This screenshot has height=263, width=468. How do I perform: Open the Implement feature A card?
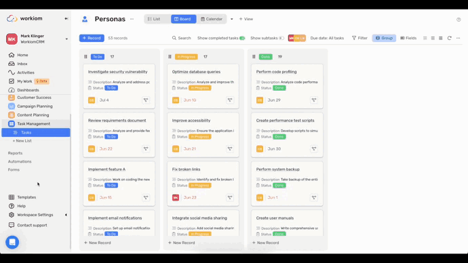coord(119,184)
